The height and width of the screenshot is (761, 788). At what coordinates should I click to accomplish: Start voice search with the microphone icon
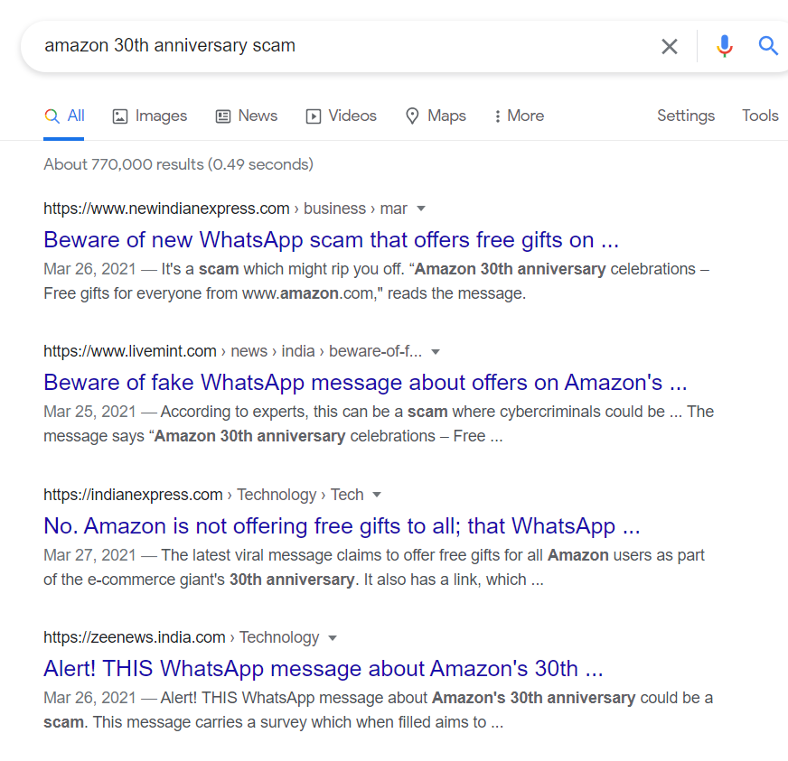click(724, 46)
